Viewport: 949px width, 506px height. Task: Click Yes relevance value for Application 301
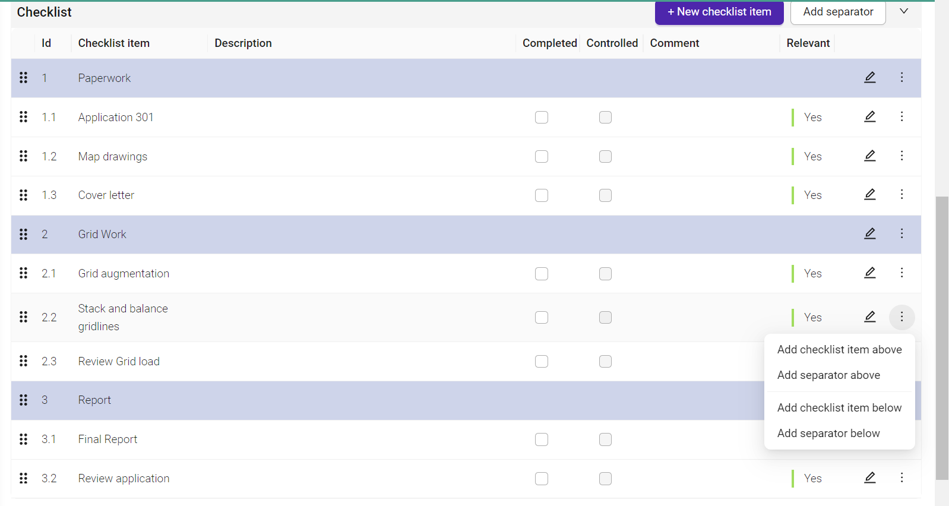[812, 117]
